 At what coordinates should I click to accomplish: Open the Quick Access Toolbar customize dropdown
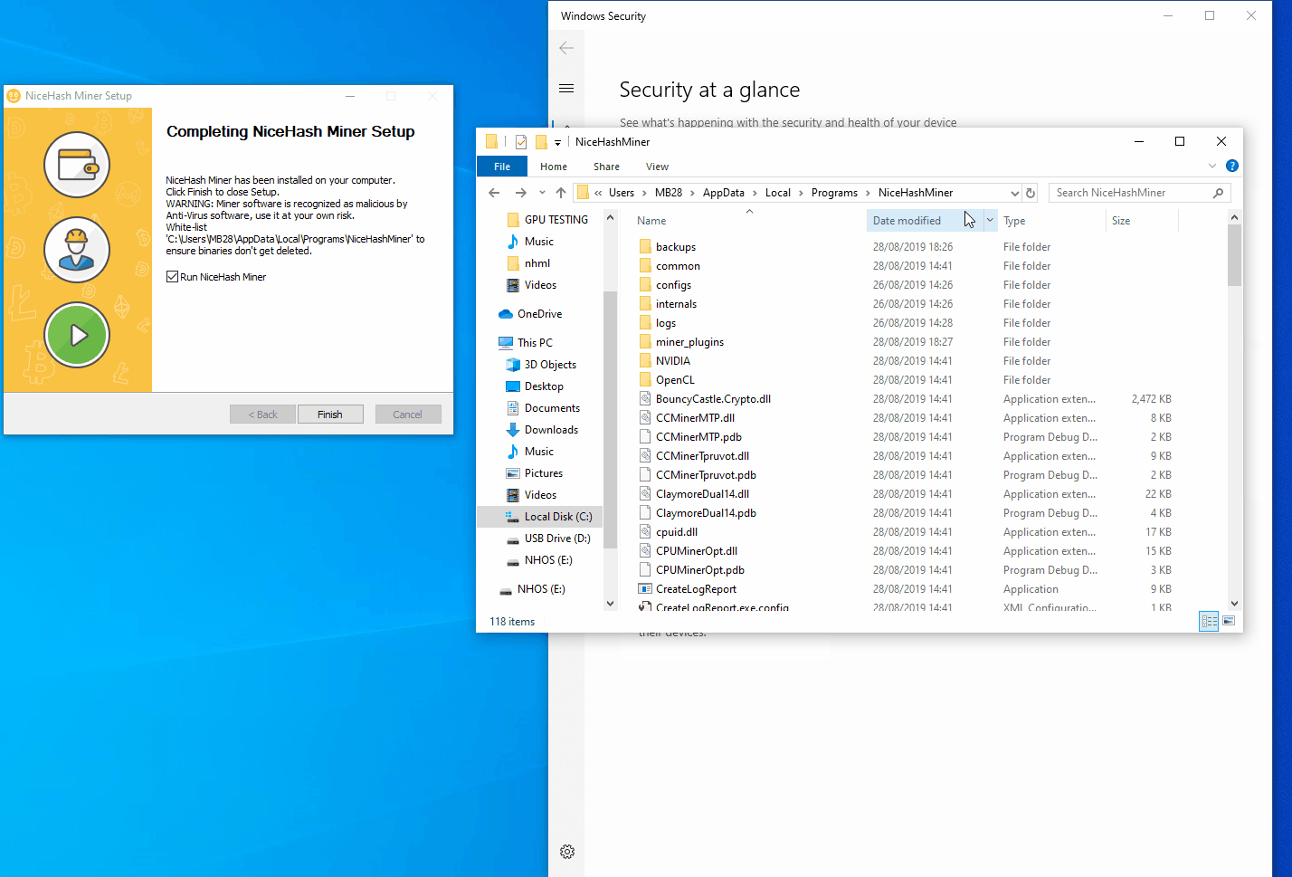tap(558, 142)
